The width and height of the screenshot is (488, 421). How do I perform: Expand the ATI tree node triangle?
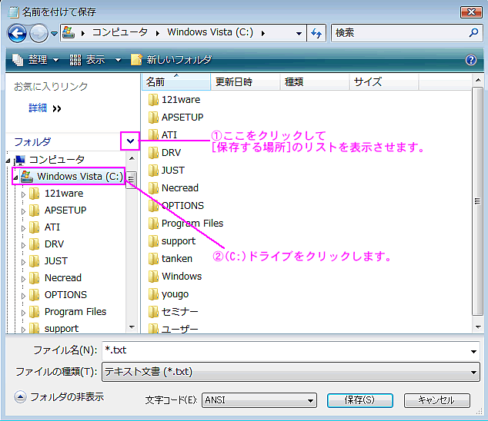(x=23, y=228)
